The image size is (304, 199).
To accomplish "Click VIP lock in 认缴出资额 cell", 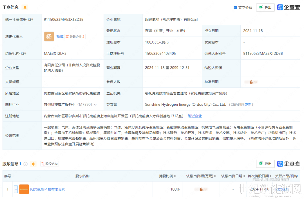I will click(x=201, y=189).
